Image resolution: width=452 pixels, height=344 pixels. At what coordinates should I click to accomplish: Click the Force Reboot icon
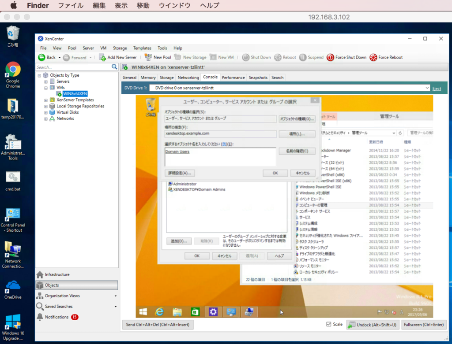click(373, 57)
